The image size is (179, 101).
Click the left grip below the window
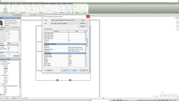(58, 80)
